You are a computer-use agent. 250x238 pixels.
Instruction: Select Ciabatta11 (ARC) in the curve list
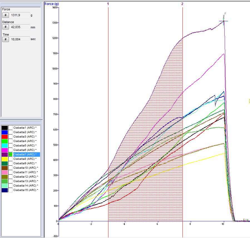26,172
